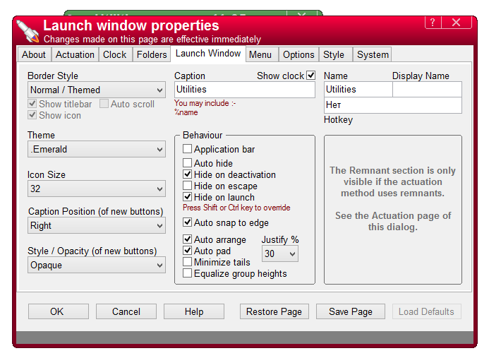Open the Folders tab

pyautogui.click(x=152, y=54)
